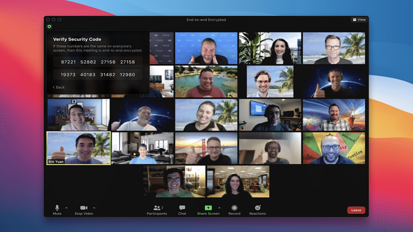The height and width of the screenshot is (232, 413).
Task: Select participant tile with Justice background
Action: coord(334,148)
